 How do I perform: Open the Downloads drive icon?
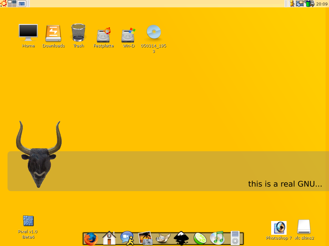(53, 33)
